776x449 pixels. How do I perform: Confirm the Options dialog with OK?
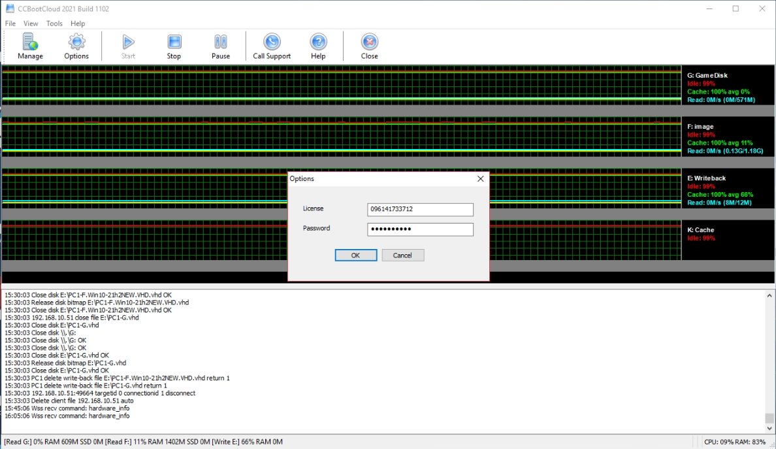(x=355, y=256)
